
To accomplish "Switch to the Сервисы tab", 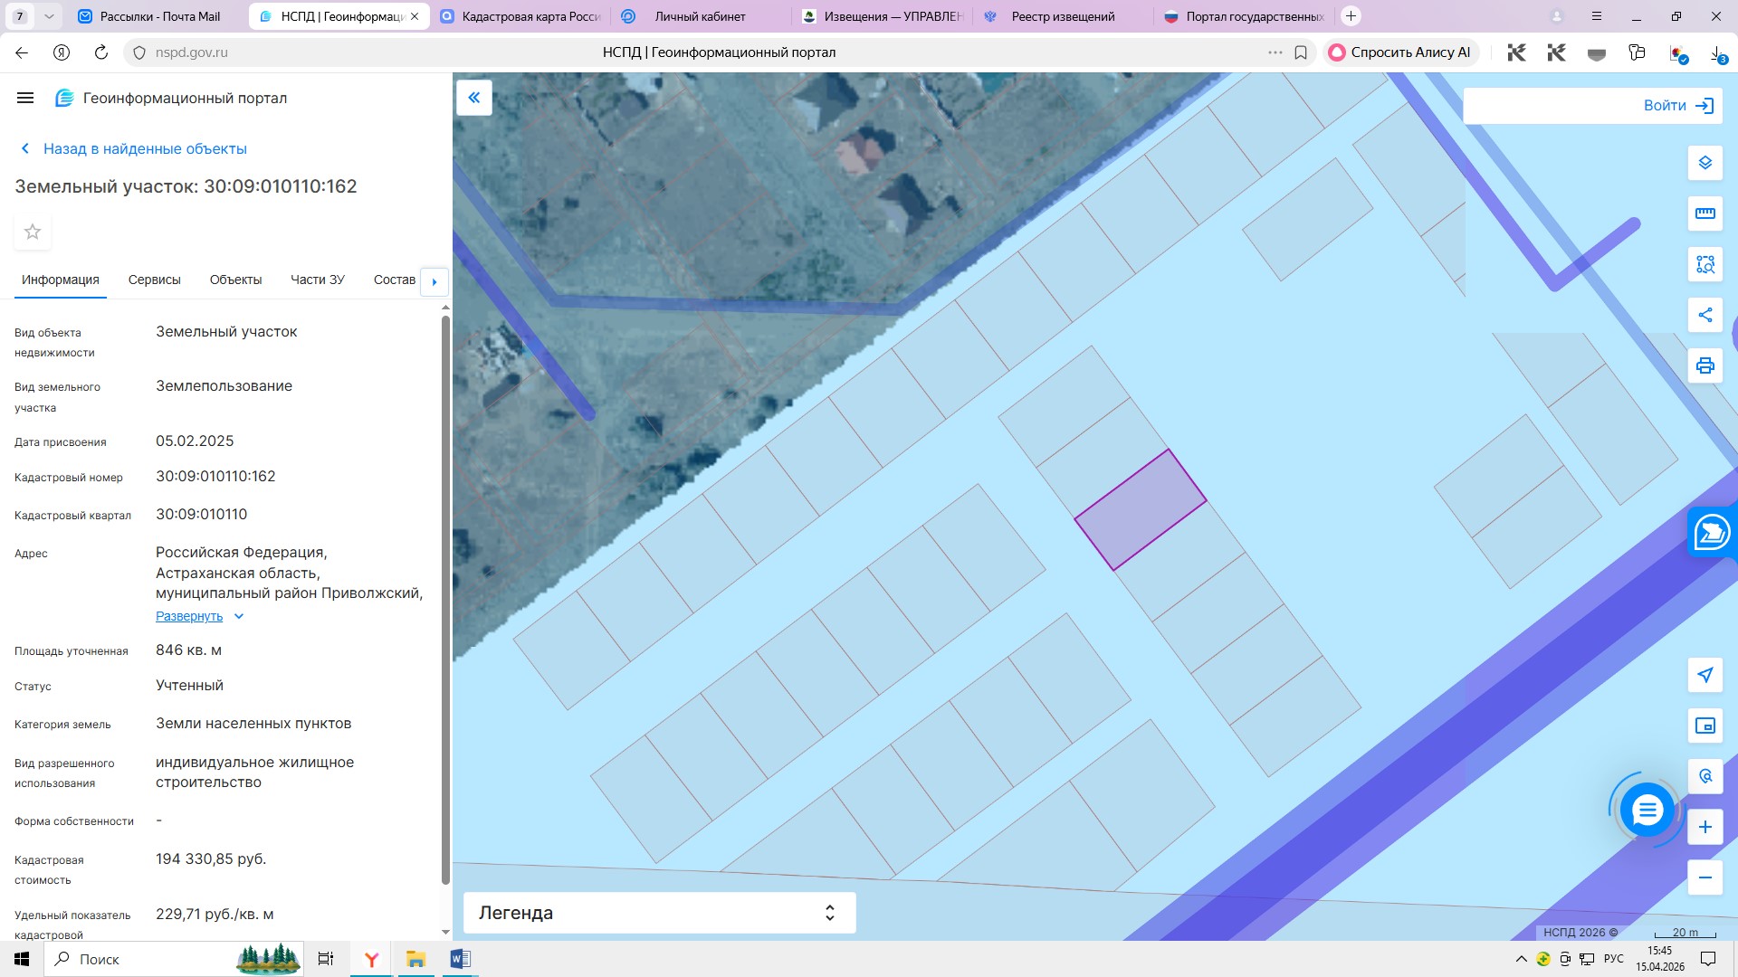I will pyautogui.click(x=154, y=280).
